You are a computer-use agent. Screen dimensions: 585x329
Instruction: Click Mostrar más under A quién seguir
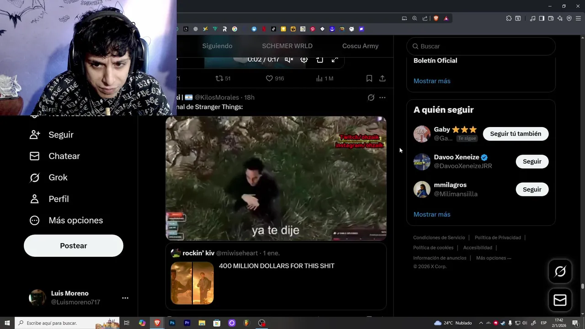[432, 214]
